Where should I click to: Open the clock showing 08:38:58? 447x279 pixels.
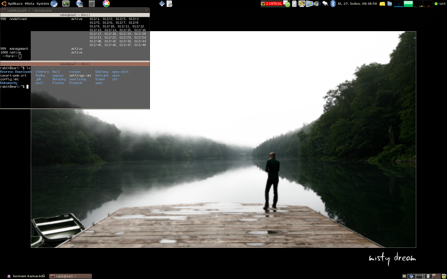[x=357, y=4]
